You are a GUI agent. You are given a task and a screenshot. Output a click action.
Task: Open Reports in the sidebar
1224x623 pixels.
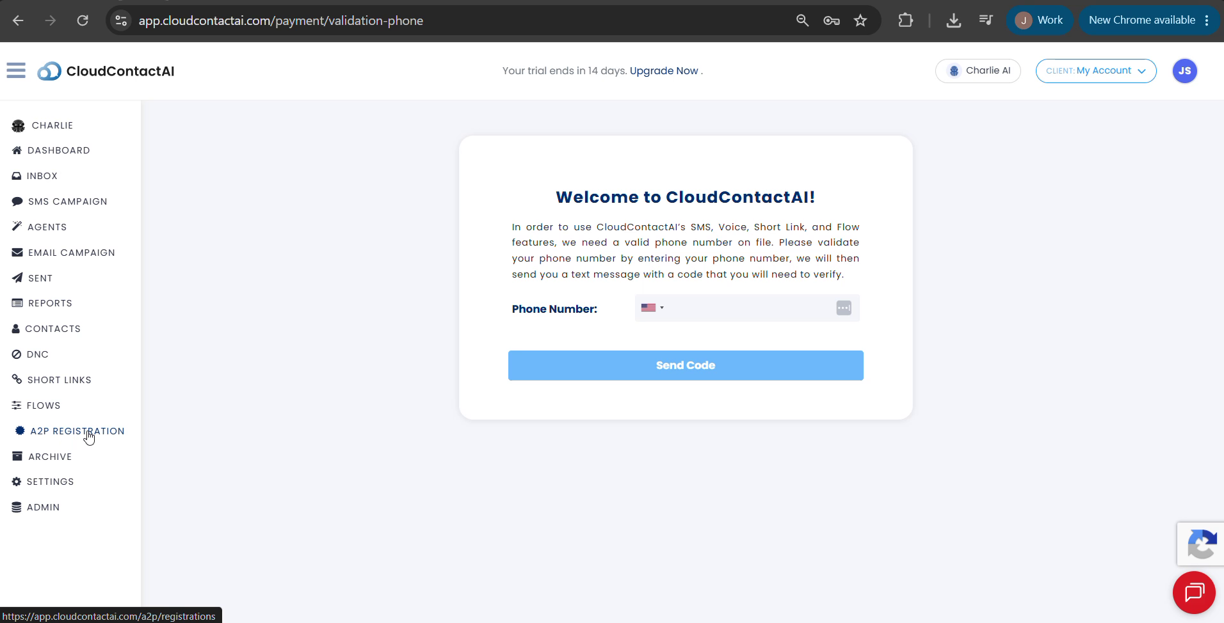pos(50,303)
